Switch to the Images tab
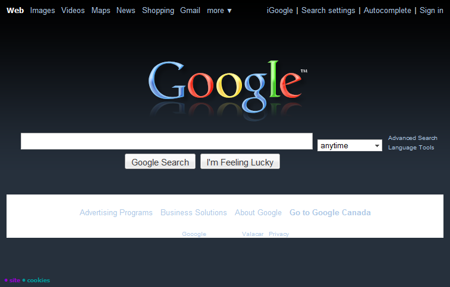The width and height of the screenshot is (450, 287). point(42,11)
